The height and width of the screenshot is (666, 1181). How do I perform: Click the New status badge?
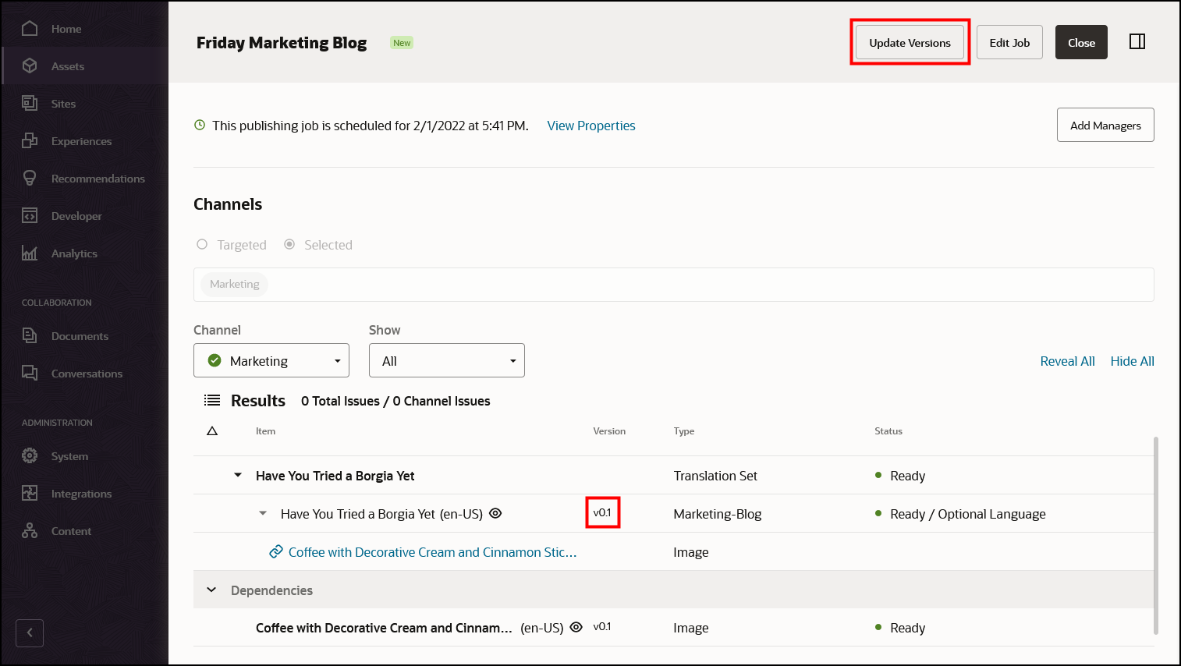(x=402, y=43)
